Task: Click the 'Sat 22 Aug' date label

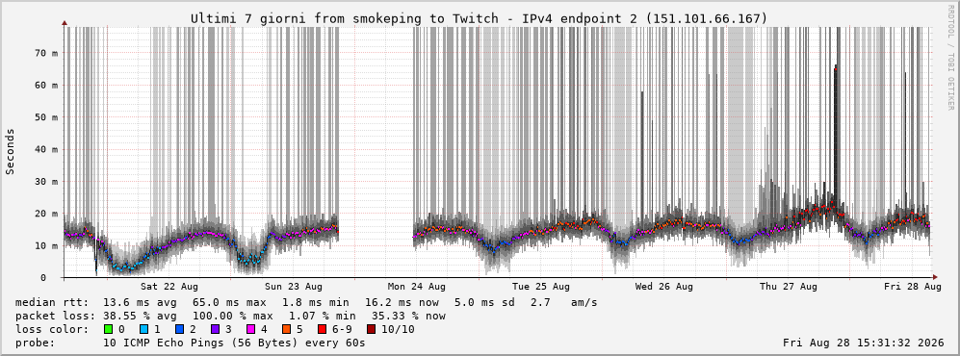Action: click(169, 287)
